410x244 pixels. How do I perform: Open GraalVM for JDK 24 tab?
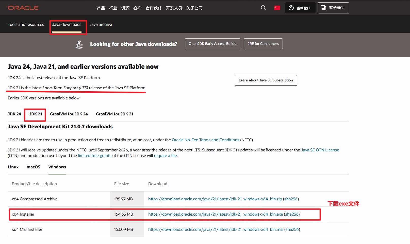[69, 114]
